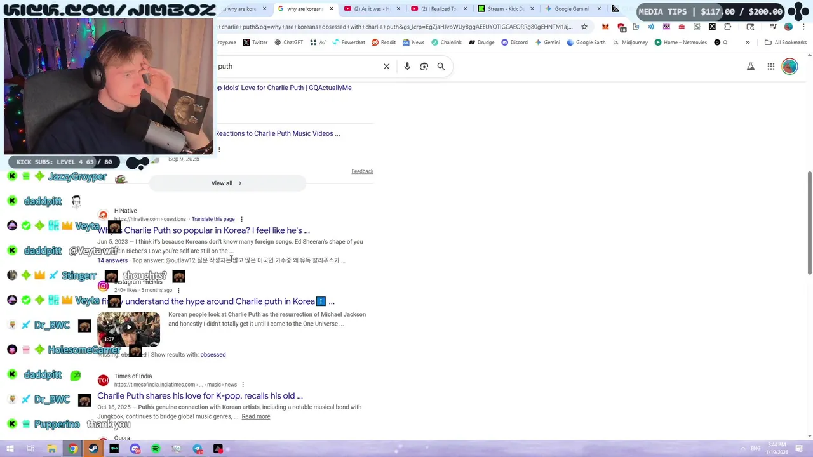
Task: Clear the Google search box text
Action: tap(386, 66)
